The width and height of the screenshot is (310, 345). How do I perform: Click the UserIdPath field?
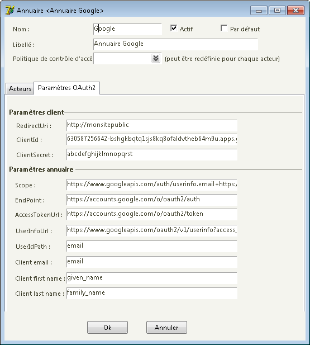pos(152,246)
